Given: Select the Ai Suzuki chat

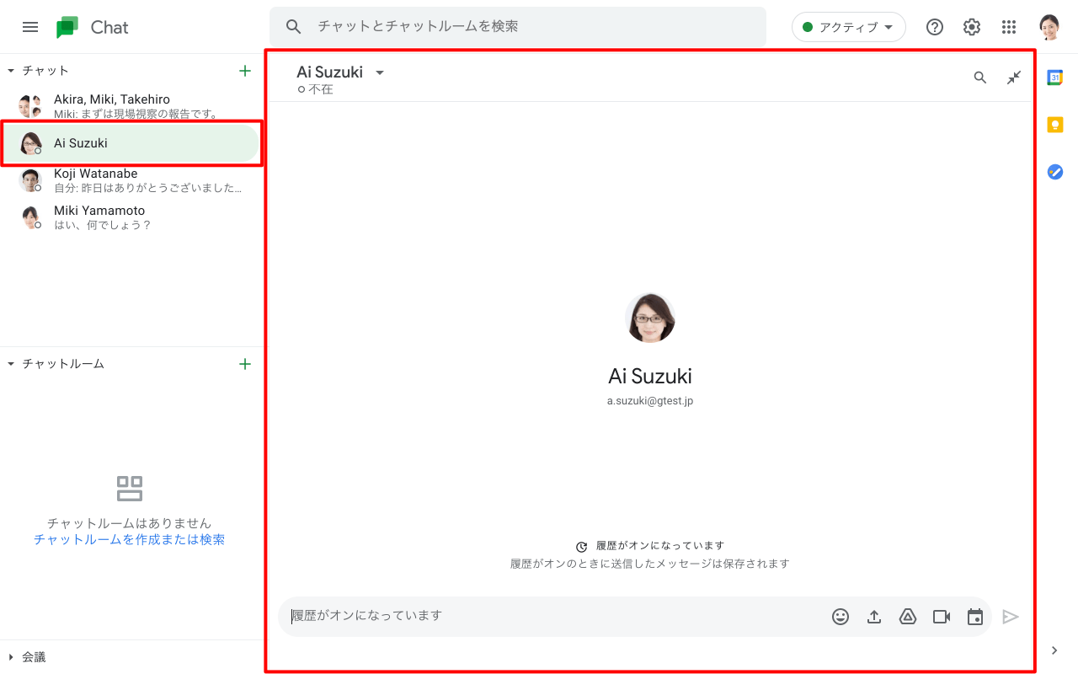Looking at the screenshot, I should pyautogui.click(x=131, y=143).
